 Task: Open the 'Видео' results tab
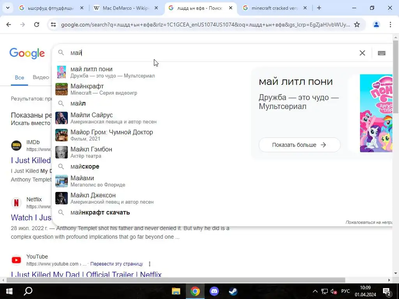coord(41,77)
